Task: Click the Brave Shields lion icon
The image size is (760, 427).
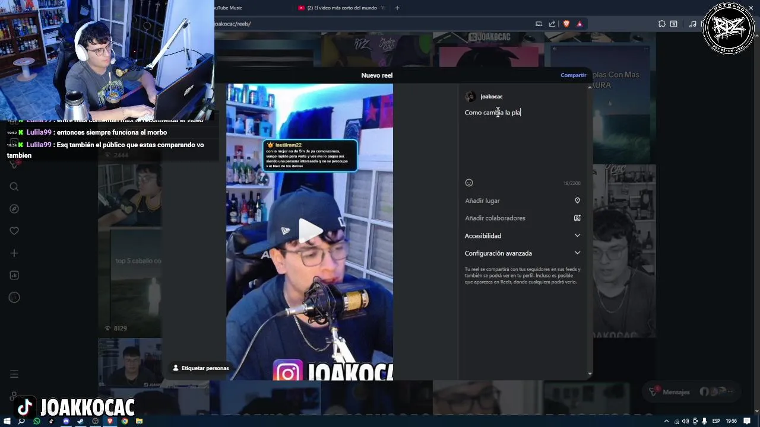Action: pyautogui.click(x=566, y=24)
